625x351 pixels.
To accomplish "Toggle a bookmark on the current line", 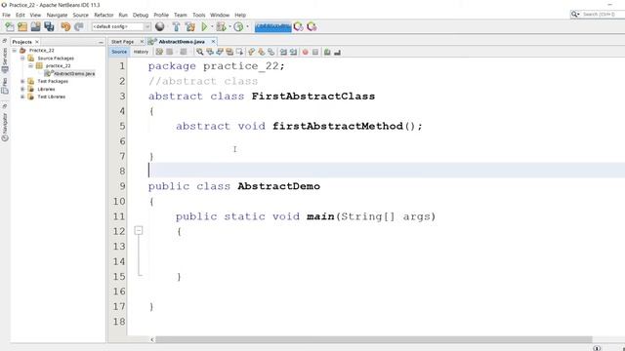I will click(271, 52).
